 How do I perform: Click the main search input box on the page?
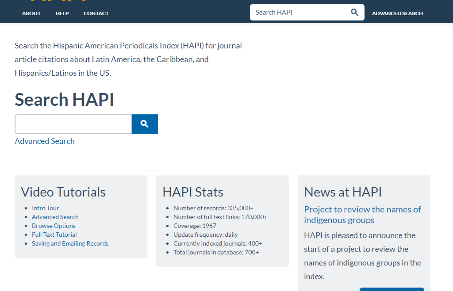(x=73, y=124)
